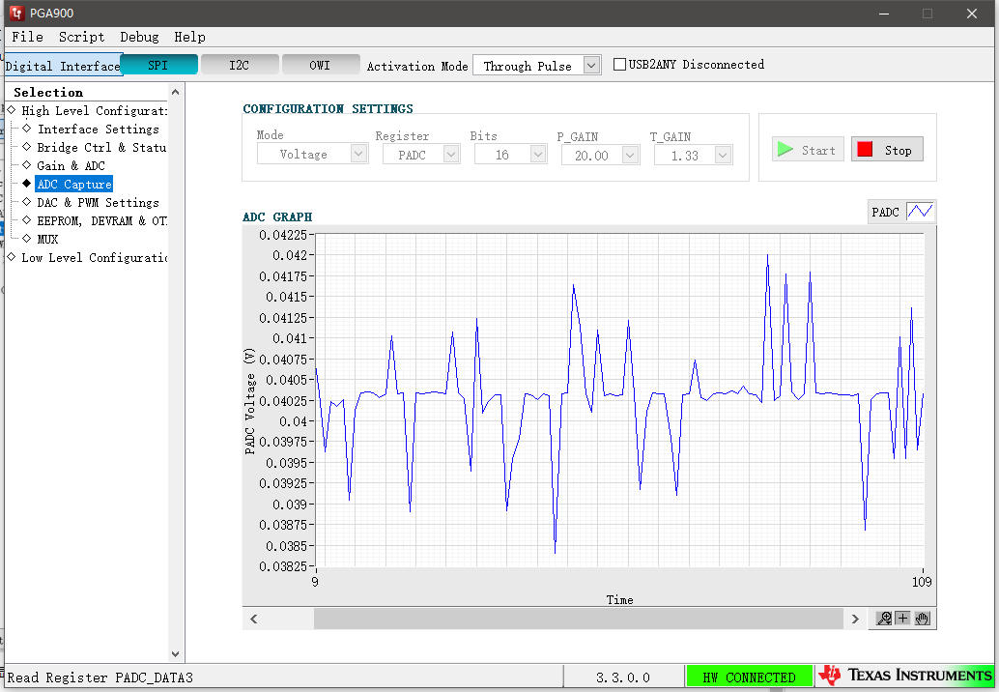
Task: Toggle the USB2ANY Disconnected checkbox
Action: [619, 65]
